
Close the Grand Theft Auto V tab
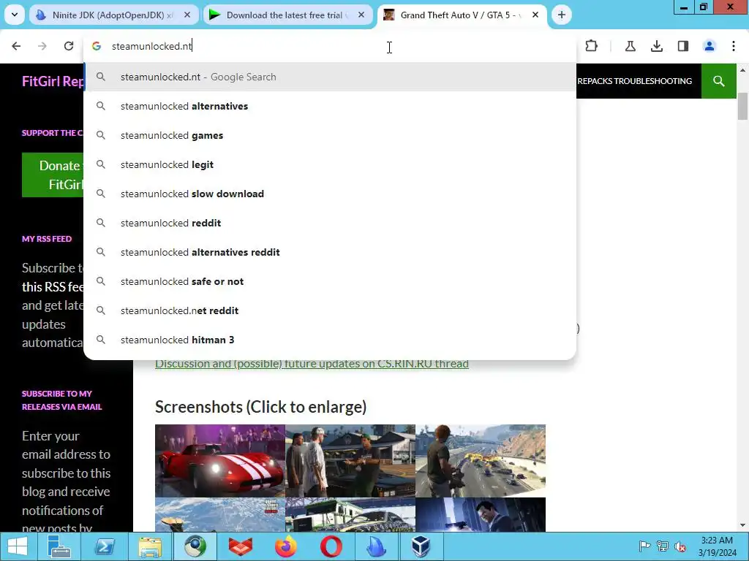point(535,15)
